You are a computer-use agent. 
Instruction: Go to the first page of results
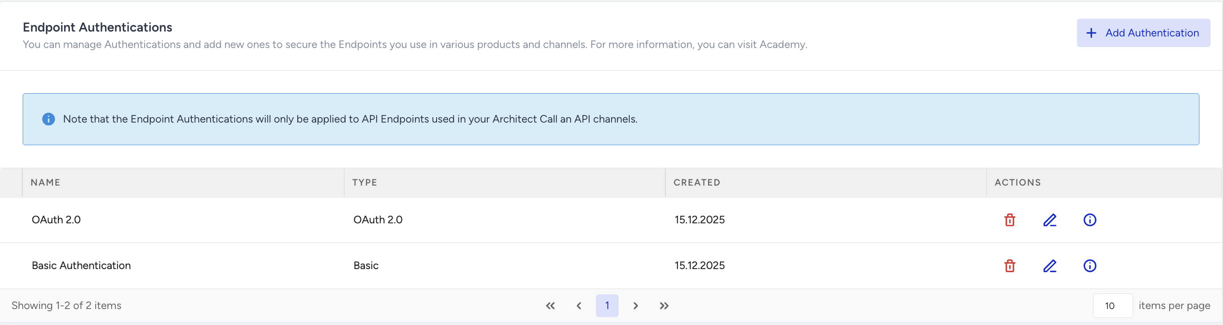click(550, 305)
